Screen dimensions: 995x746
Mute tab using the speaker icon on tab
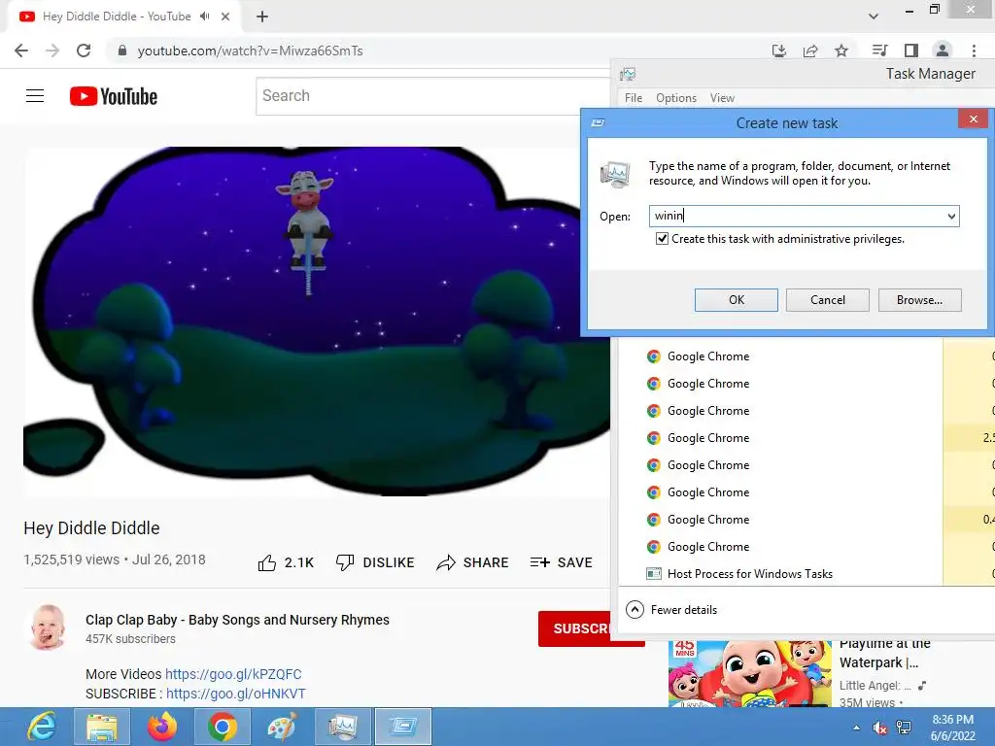point(204,17)
